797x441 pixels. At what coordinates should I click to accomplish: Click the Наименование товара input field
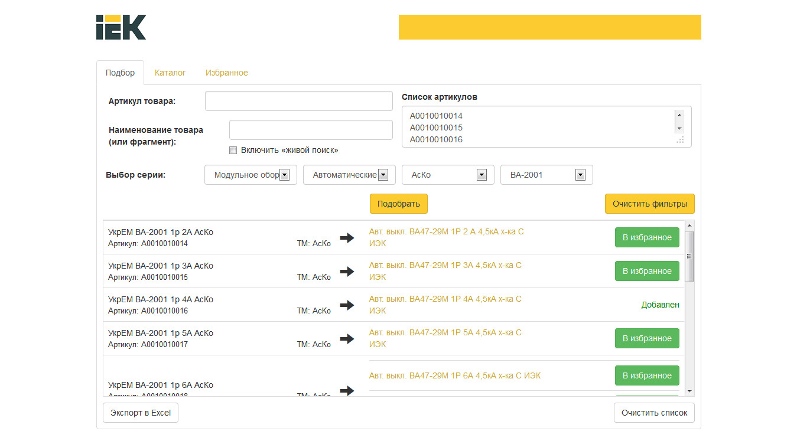tap(311, 130)
